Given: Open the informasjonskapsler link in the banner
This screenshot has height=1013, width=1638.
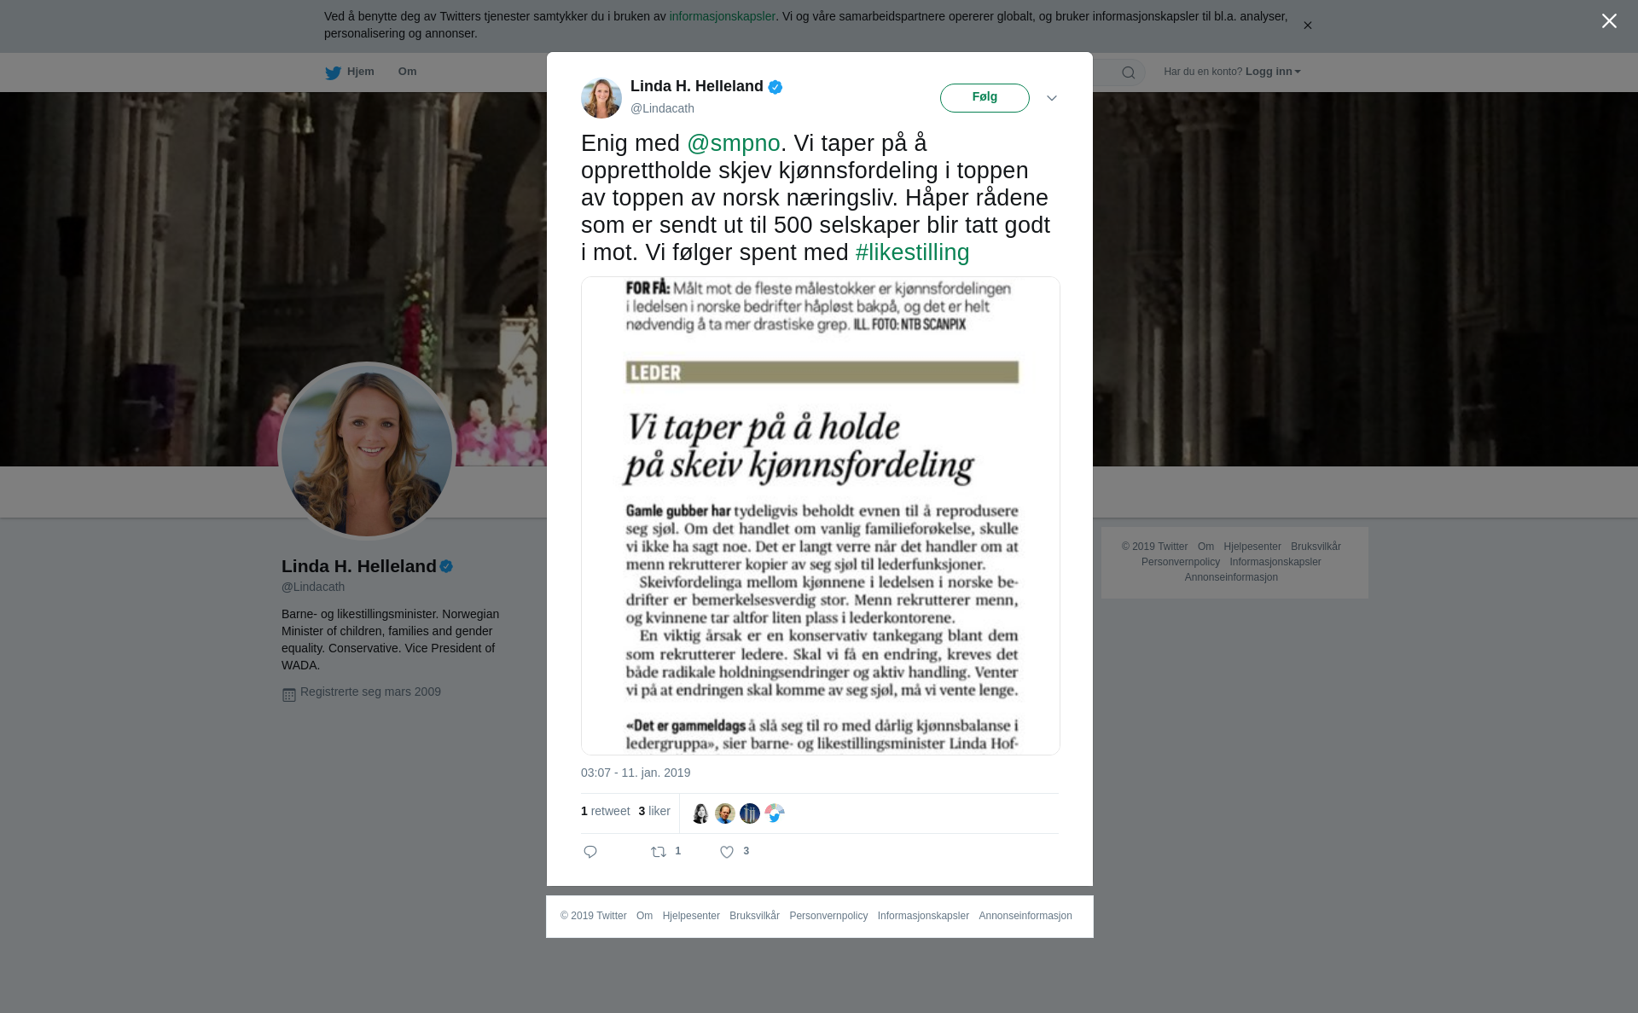Looking at the screenshot, I should click(722, 16).
